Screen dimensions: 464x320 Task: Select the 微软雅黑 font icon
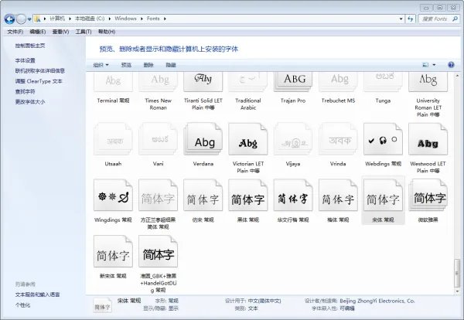coord(428,196)
